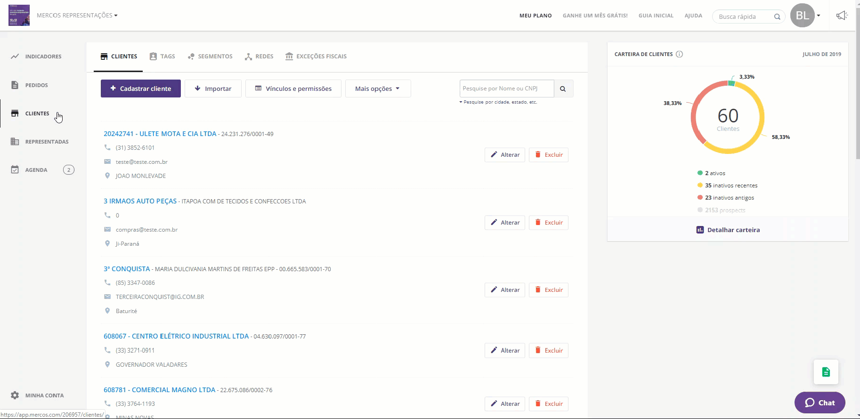Click the info icon next to Carteira de Clientes

[x=679, y=54]
